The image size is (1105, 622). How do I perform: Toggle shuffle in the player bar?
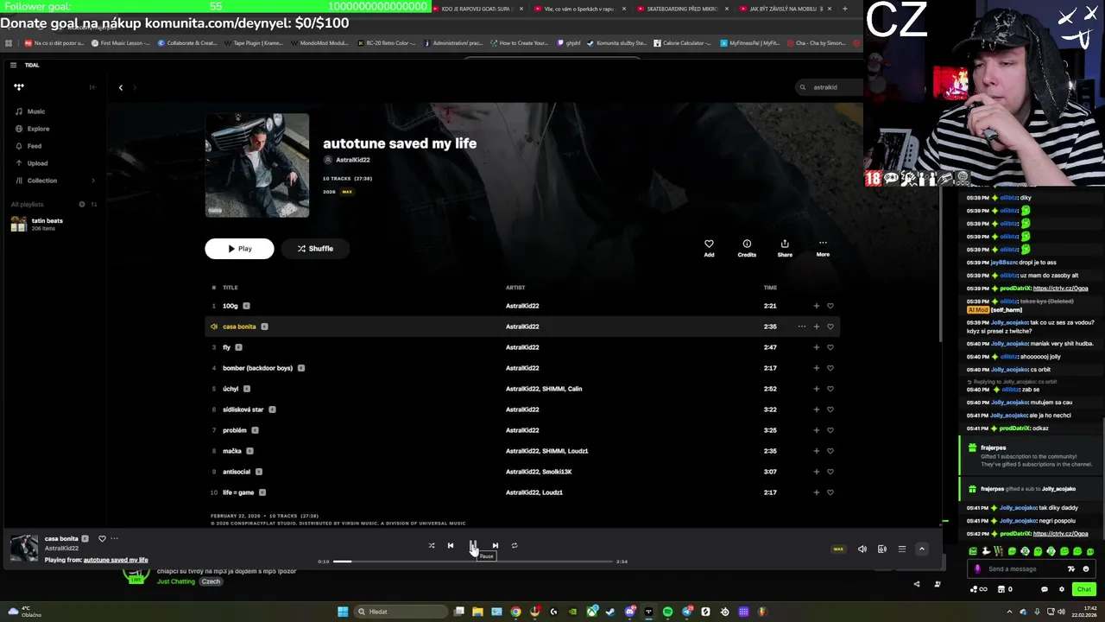(432, 545)
